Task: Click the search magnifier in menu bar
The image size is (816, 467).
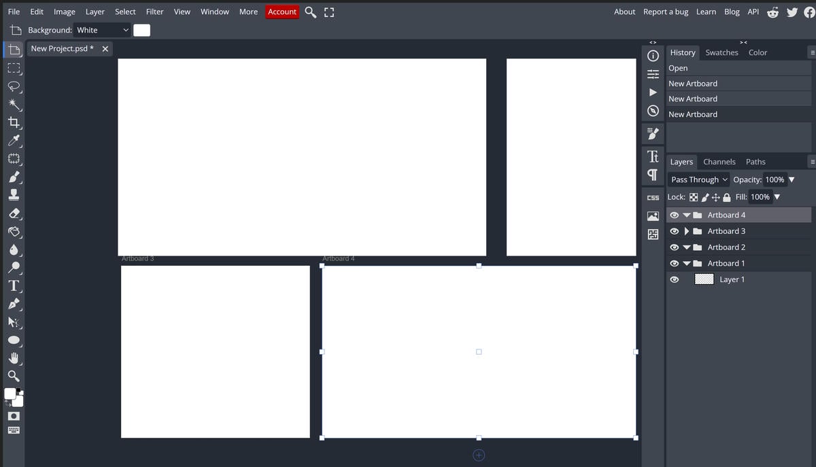Action: click(x=310, y=12)
